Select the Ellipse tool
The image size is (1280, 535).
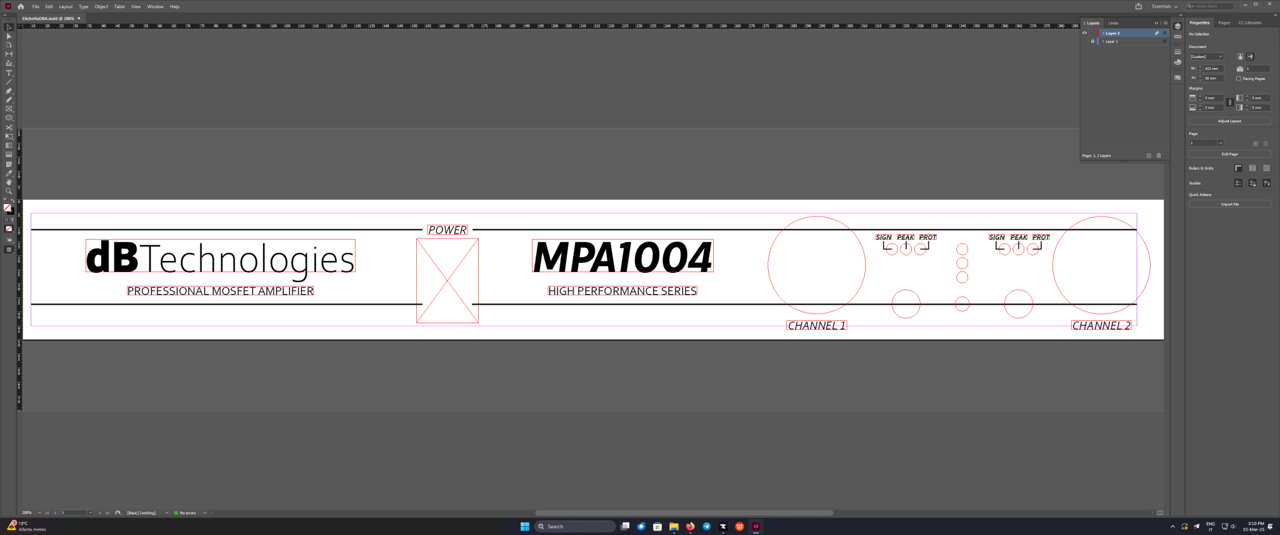pos(9,117)
